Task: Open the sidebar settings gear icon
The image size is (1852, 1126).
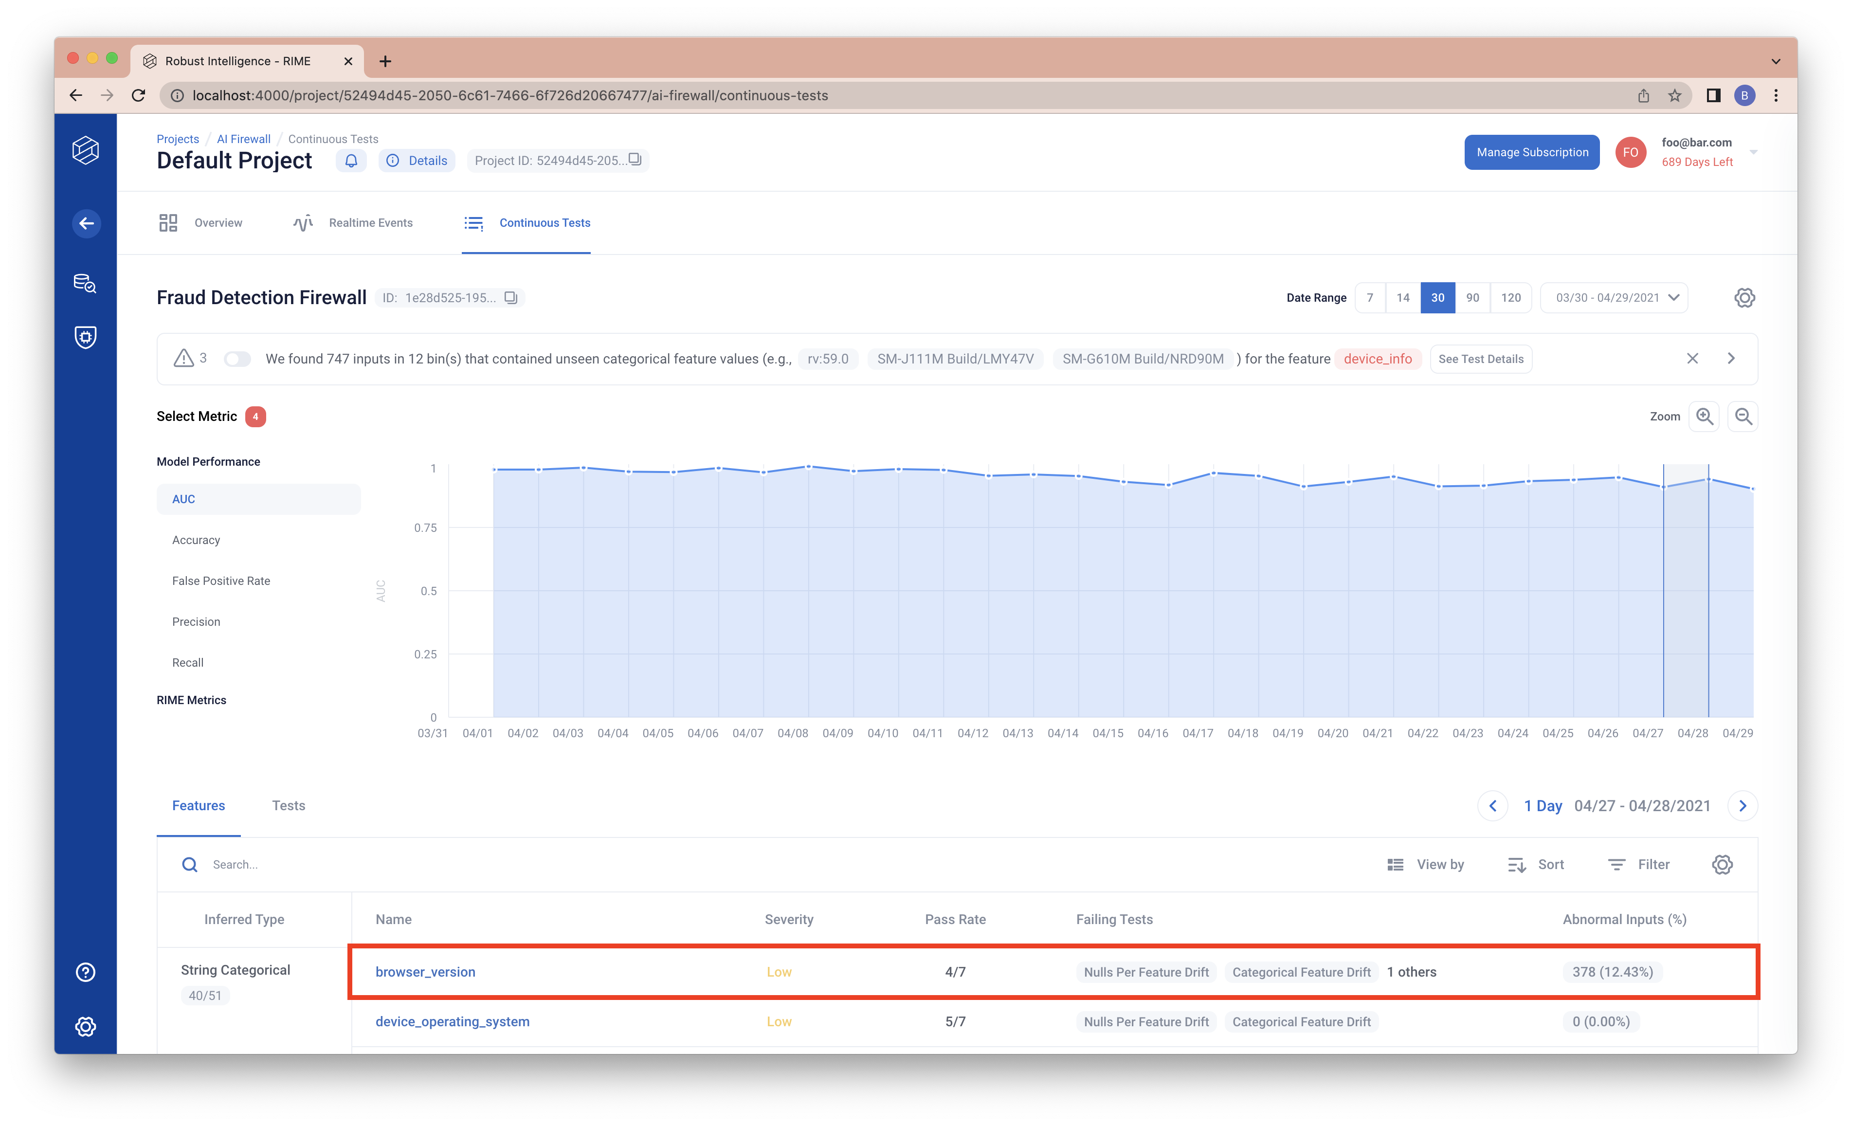Action: (x=86, y=1027)
